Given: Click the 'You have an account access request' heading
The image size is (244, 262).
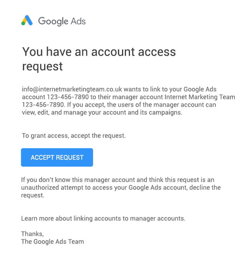Looking at the screenshot, I should tap(99, 58).
